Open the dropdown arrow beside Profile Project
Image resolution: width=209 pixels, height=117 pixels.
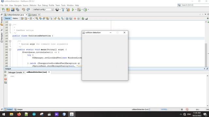88,9
